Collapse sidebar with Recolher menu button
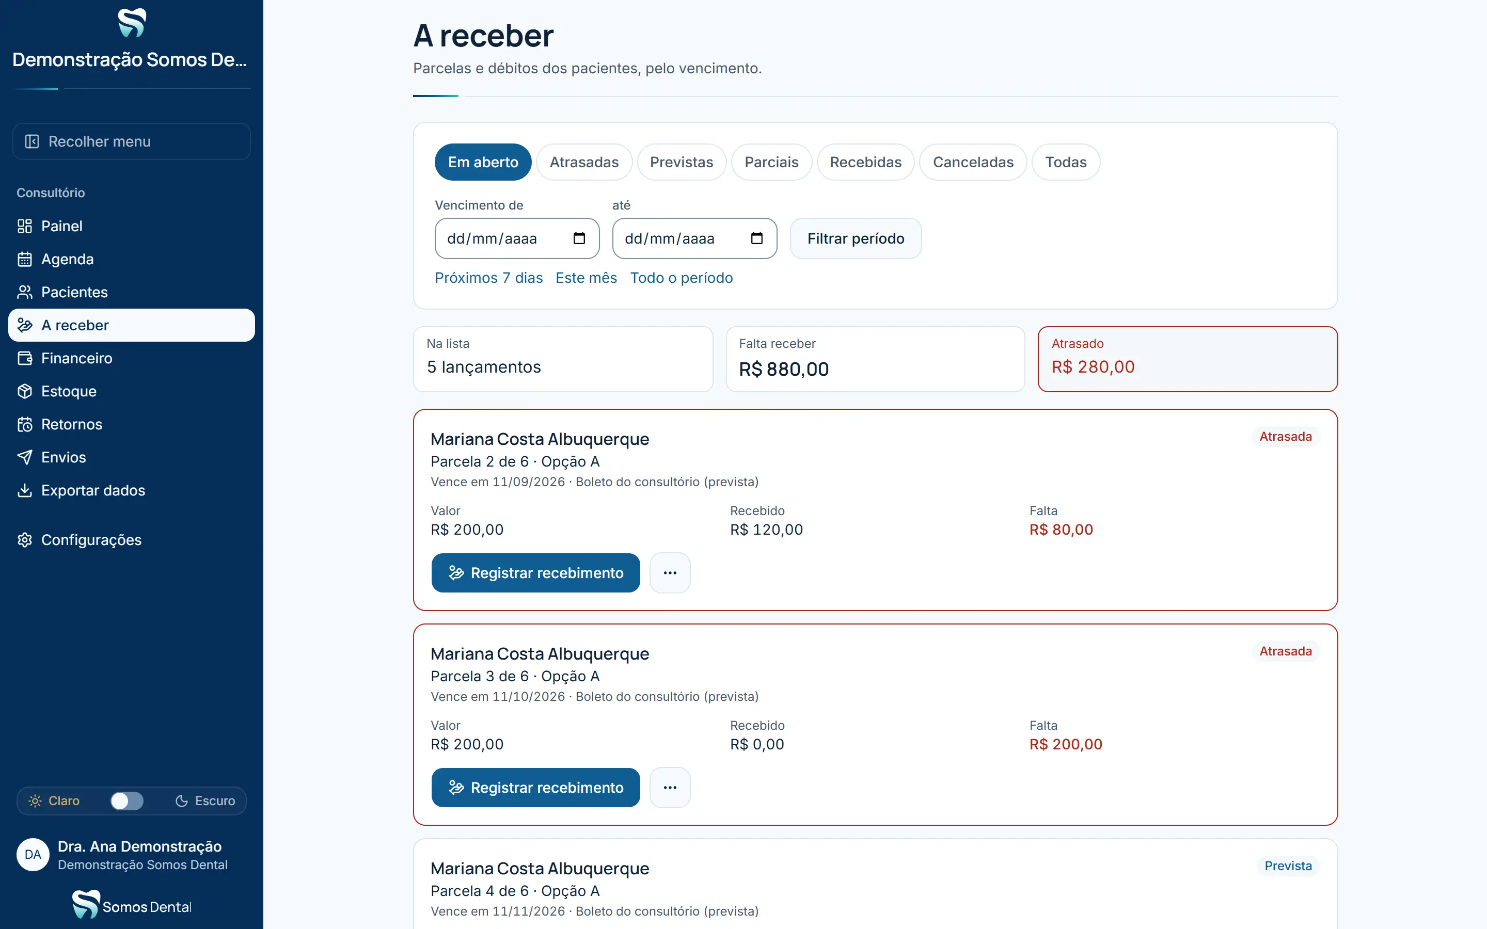 pyautogui.click(x=132, y=141)
